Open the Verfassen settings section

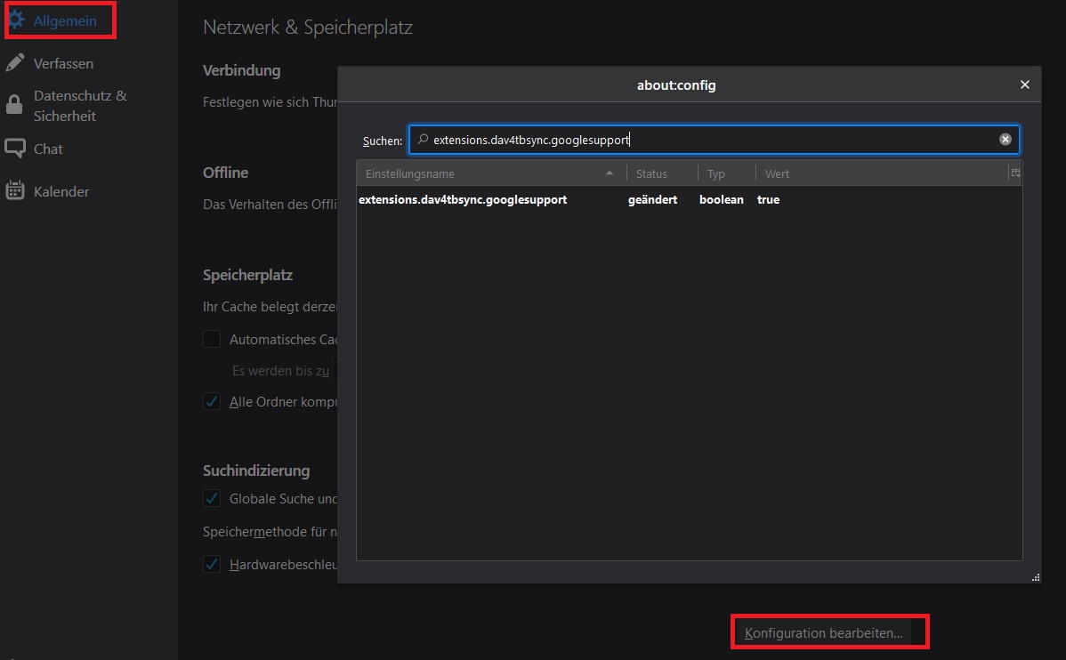click(x=62, y=63)
